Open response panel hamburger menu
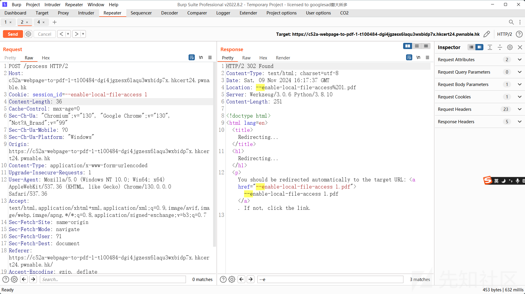This screenshot has width=525, height=294. 428,57
